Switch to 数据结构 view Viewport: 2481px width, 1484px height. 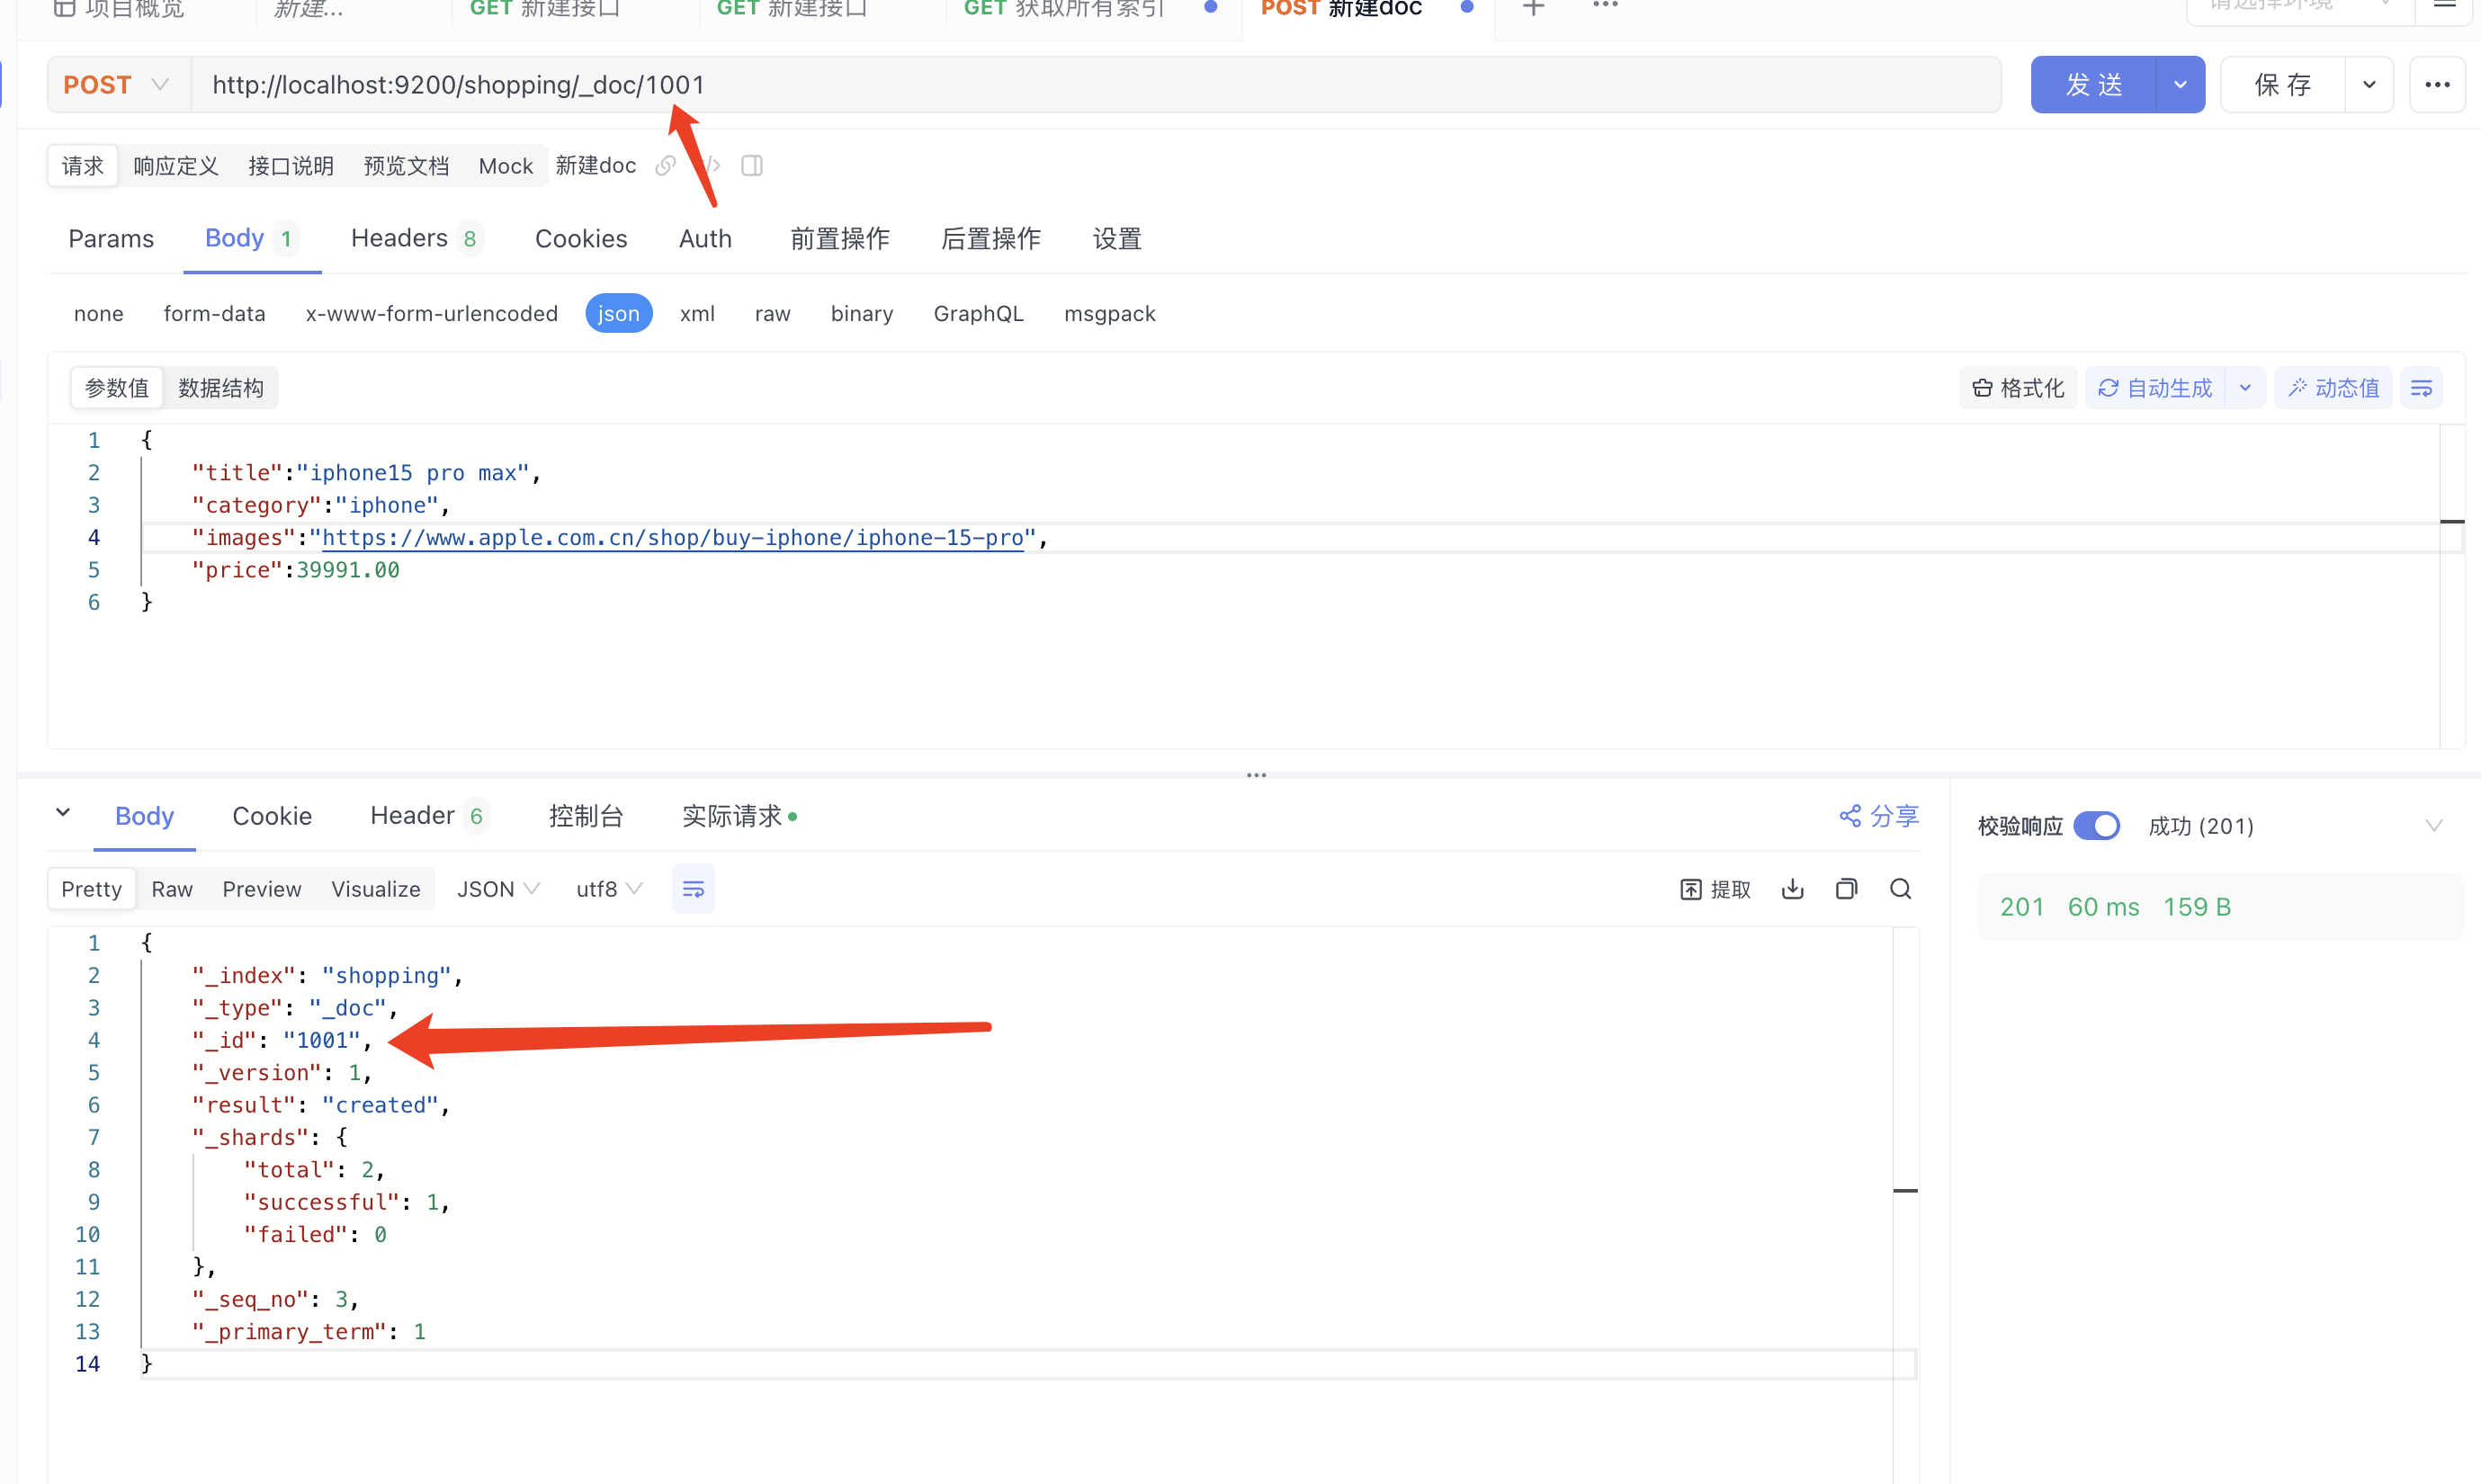pos(221,388)
